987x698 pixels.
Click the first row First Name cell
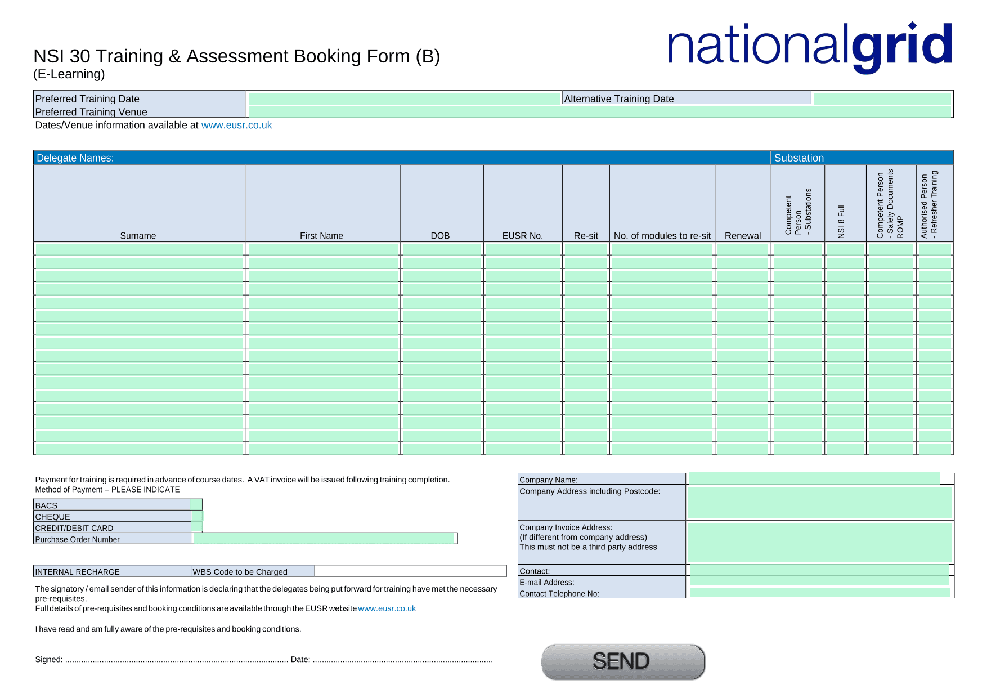pos(323,249)
